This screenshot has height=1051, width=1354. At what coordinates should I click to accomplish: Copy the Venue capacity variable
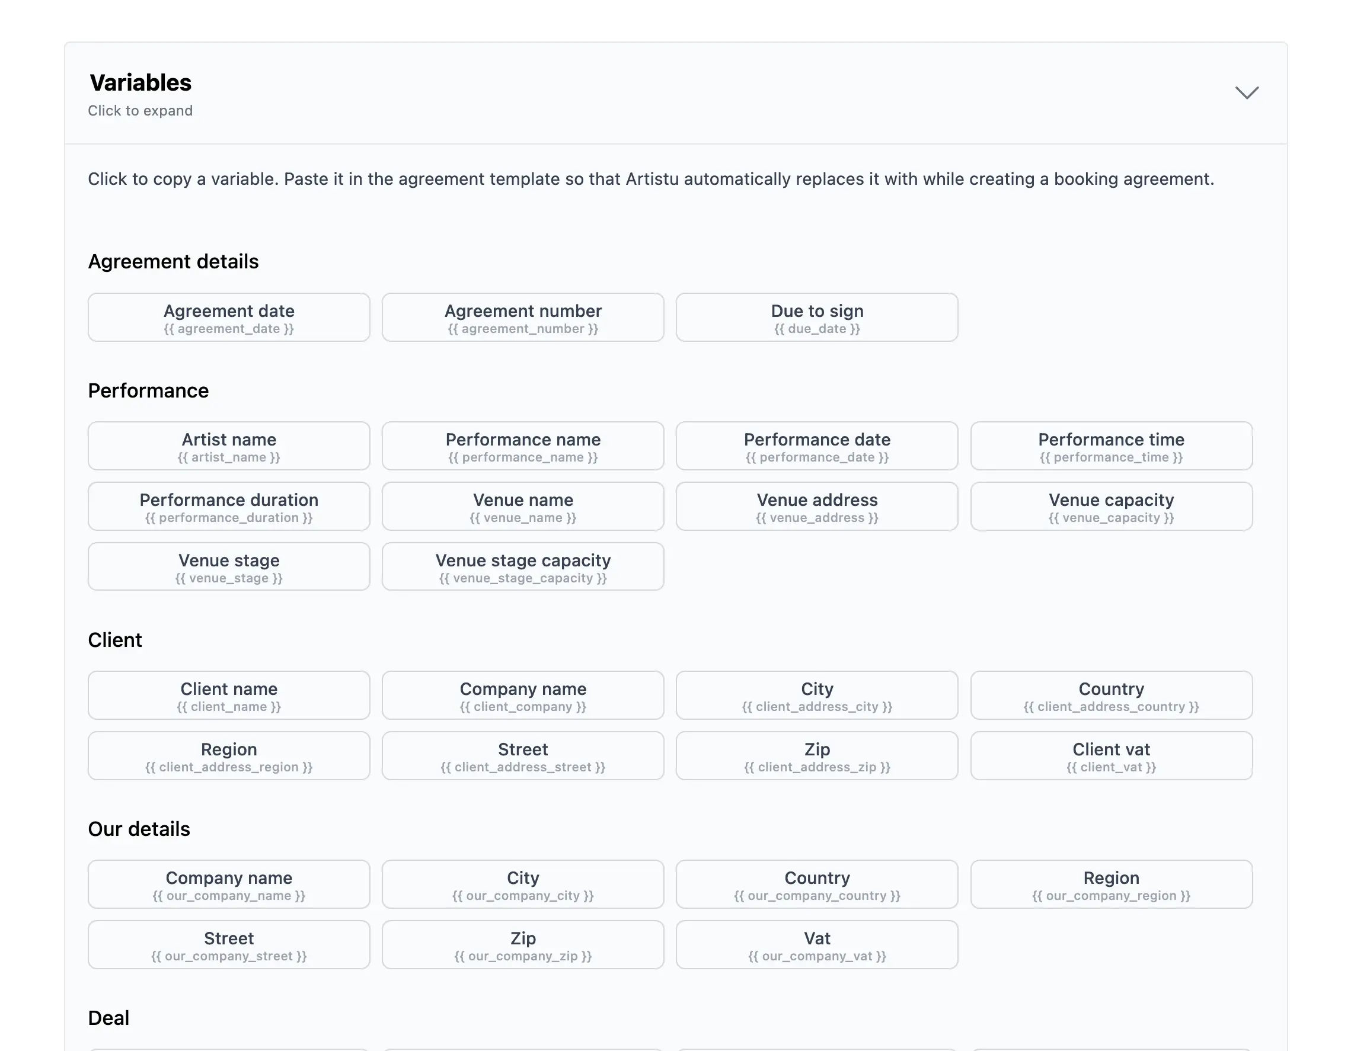pos(1110,507)
